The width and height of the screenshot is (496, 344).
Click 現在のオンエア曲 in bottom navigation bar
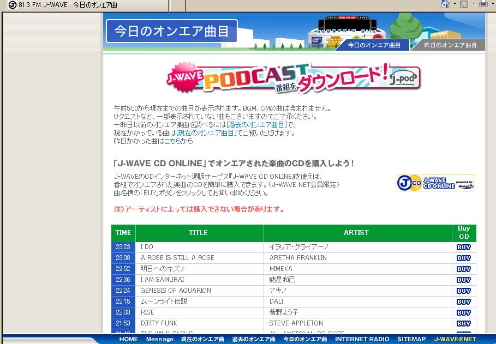coord(203,339)
